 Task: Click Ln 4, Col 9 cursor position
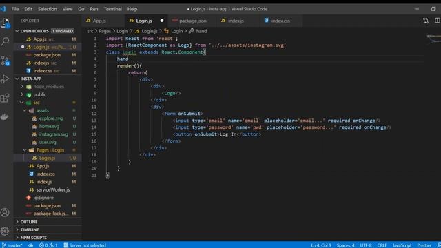click(321, 245)
